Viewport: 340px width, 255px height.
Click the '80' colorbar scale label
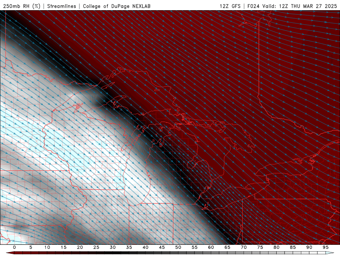pos(277,247)
